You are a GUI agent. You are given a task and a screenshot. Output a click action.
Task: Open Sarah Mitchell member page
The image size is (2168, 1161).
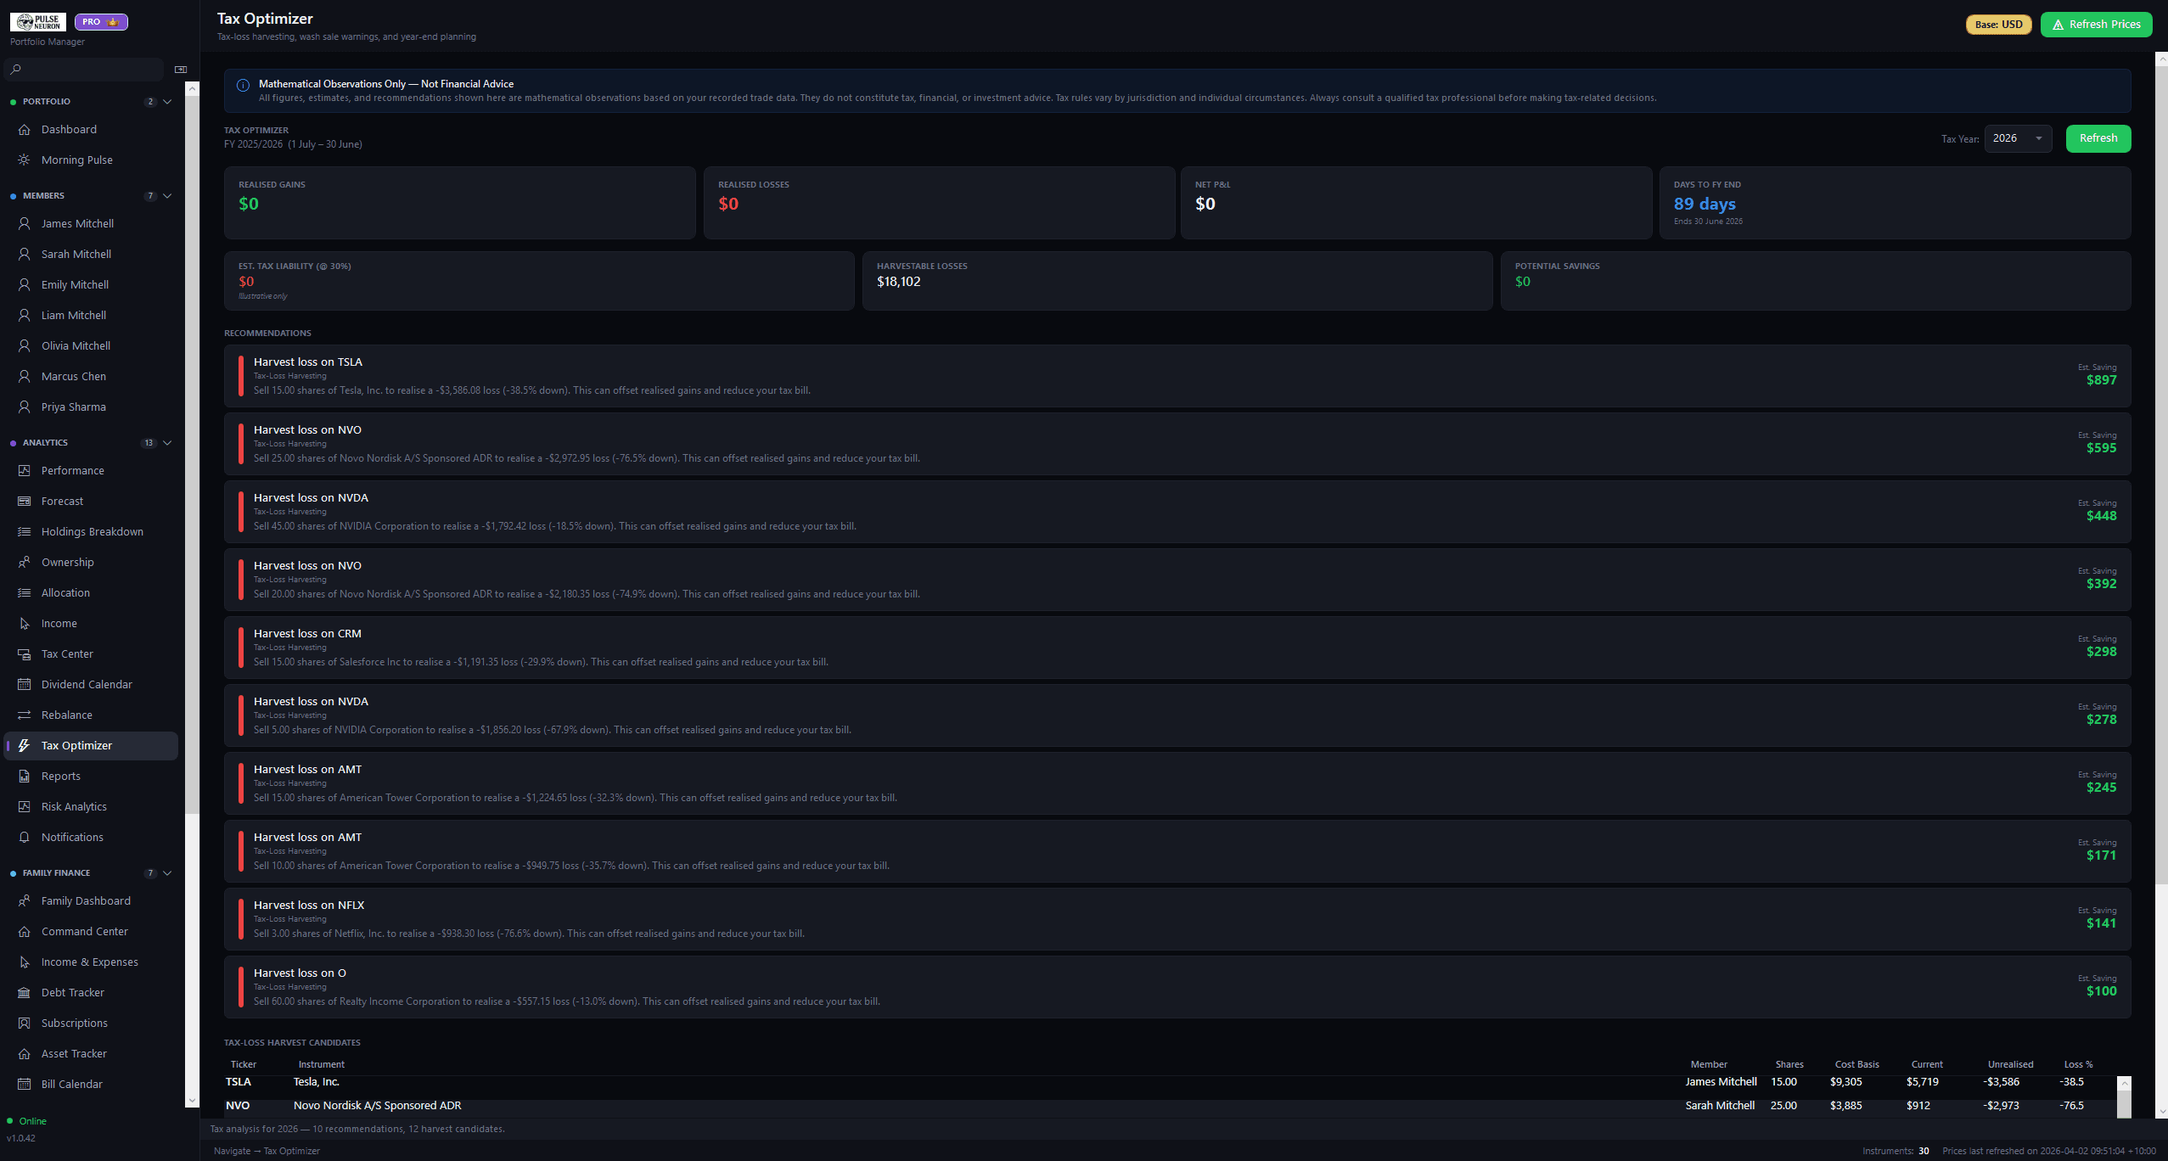coord(76,254)
